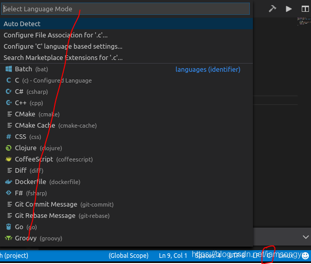Viewport: 311px width, 264px height.
Task: Select Search Marketplace Extensions for '.c'
Action: tap(126, 58)
